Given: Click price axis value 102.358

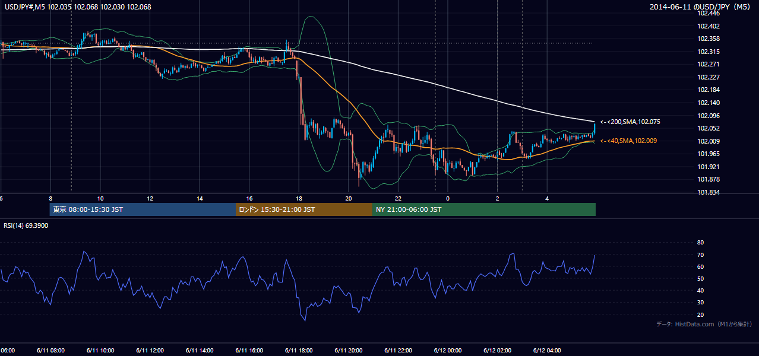Looking at the screenshot, I should (709, 39).
